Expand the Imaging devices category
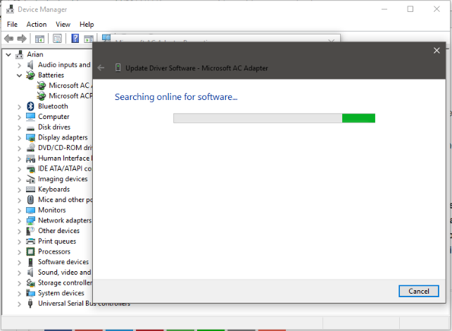 point(19,180)
